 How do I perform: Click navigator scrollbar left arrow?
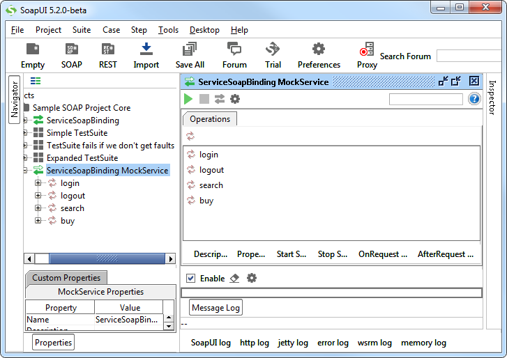(29, 258)
